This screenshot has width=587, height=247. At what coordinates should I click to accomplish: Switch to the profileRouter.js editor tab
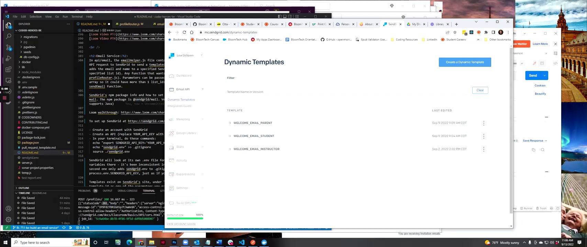129,24
